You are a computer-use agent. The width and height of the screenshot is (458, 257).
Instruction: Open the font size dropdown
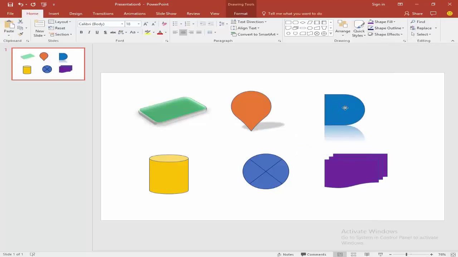[x=138, y=24]
